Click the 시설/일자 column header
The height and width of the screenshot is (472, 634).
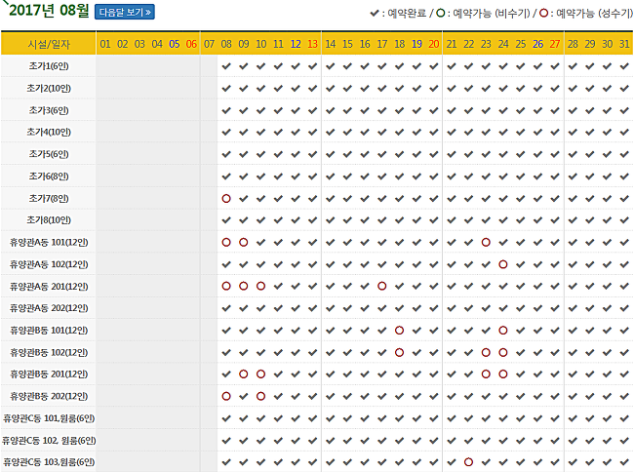point(49,44)
